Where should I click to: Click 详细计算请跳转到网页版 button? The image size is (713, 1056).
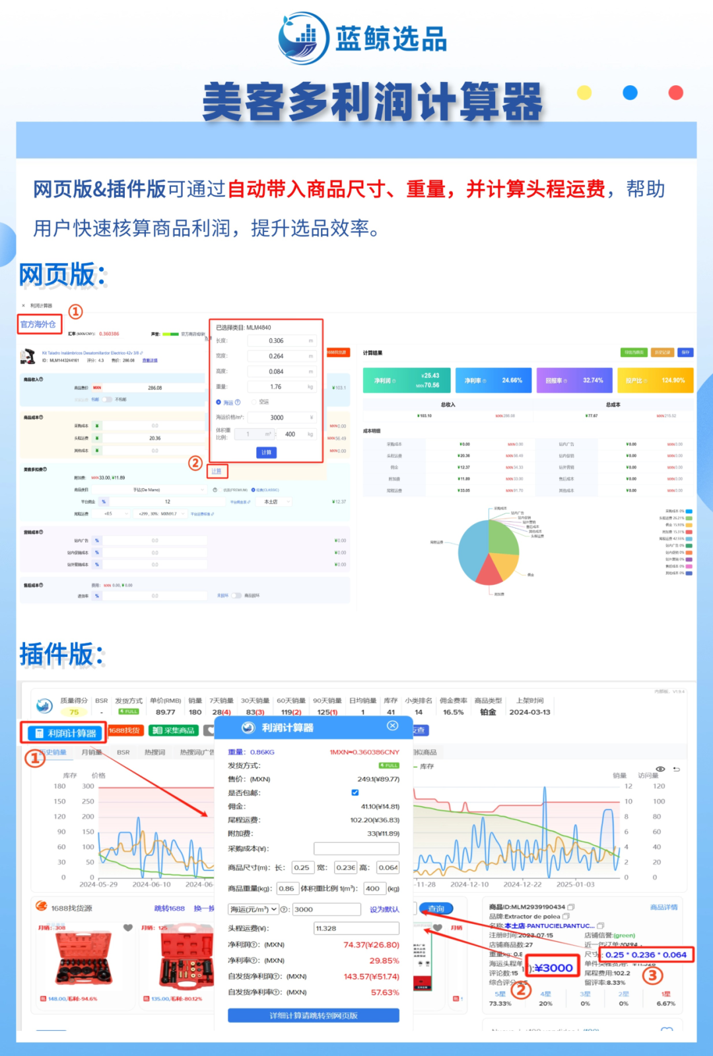point(314,1015)
